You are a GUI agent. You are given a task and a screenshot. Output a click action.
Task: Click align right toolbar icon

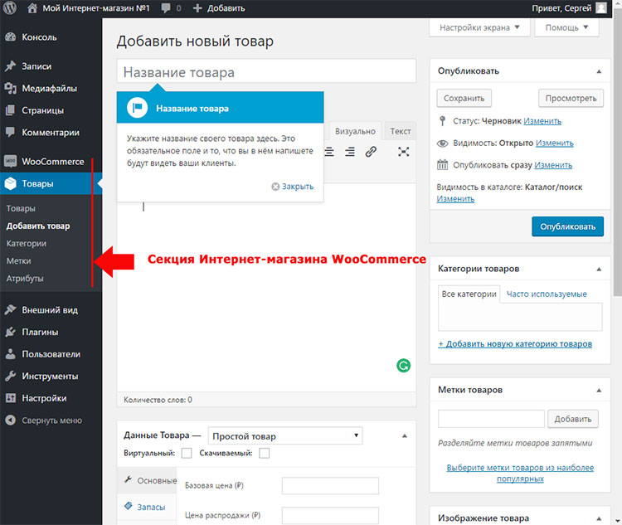tap(350, 152)
